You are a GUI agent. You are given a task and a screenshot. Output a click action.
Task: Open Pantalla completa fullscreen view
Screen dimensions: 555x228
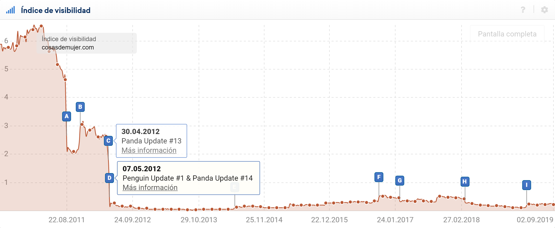tap(507, 34)
